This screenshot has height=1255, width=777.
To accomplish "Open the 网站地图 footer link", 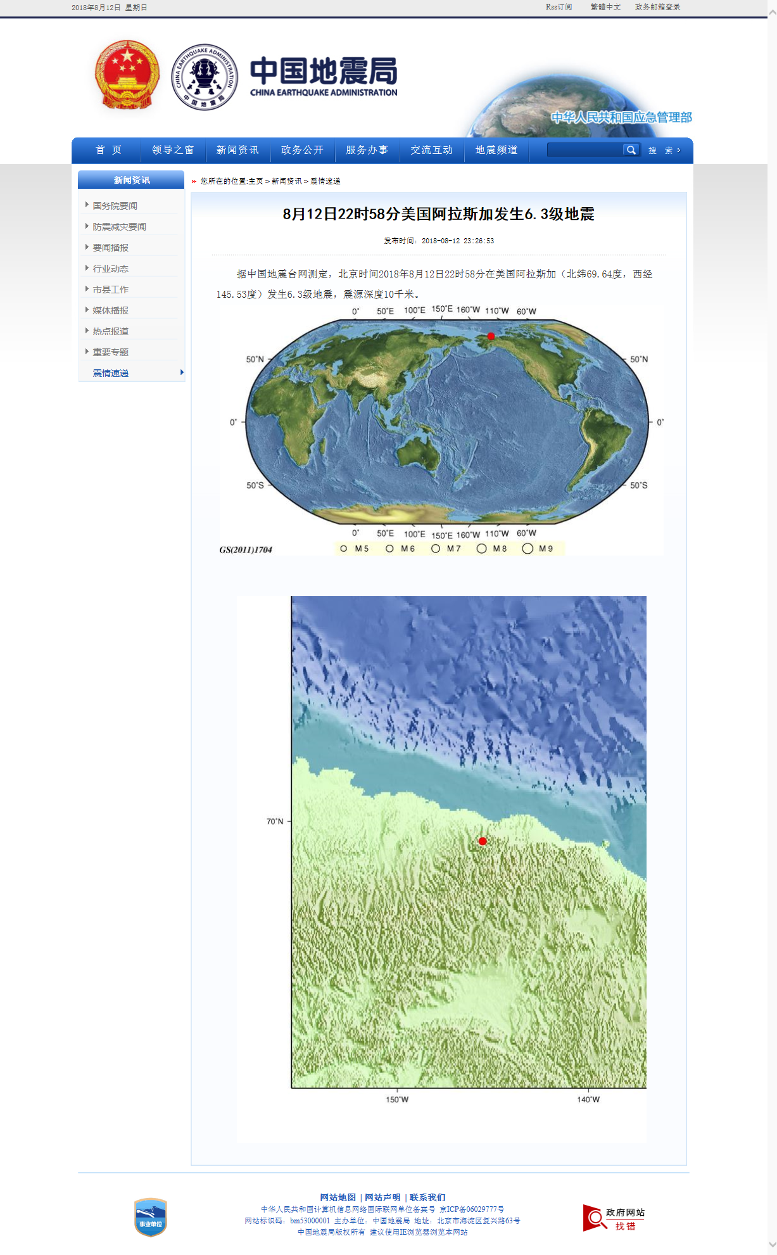I will tap(338, 1197).
